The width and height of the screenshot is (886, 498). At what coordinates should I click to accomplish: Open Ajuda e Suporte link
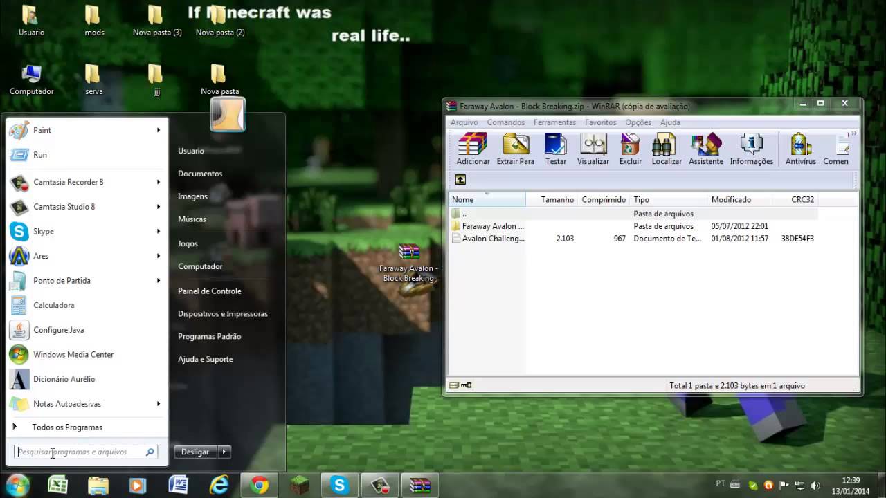click(x=206, y=360)
